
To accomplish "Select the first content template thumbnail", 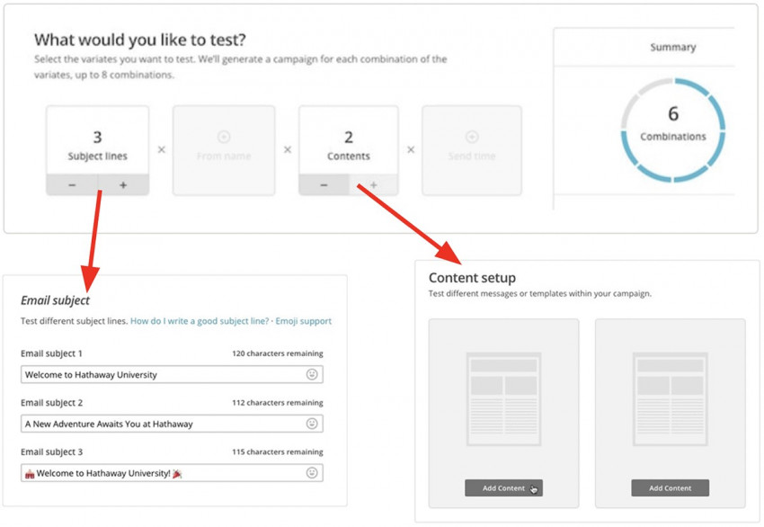I will point(503,399).
